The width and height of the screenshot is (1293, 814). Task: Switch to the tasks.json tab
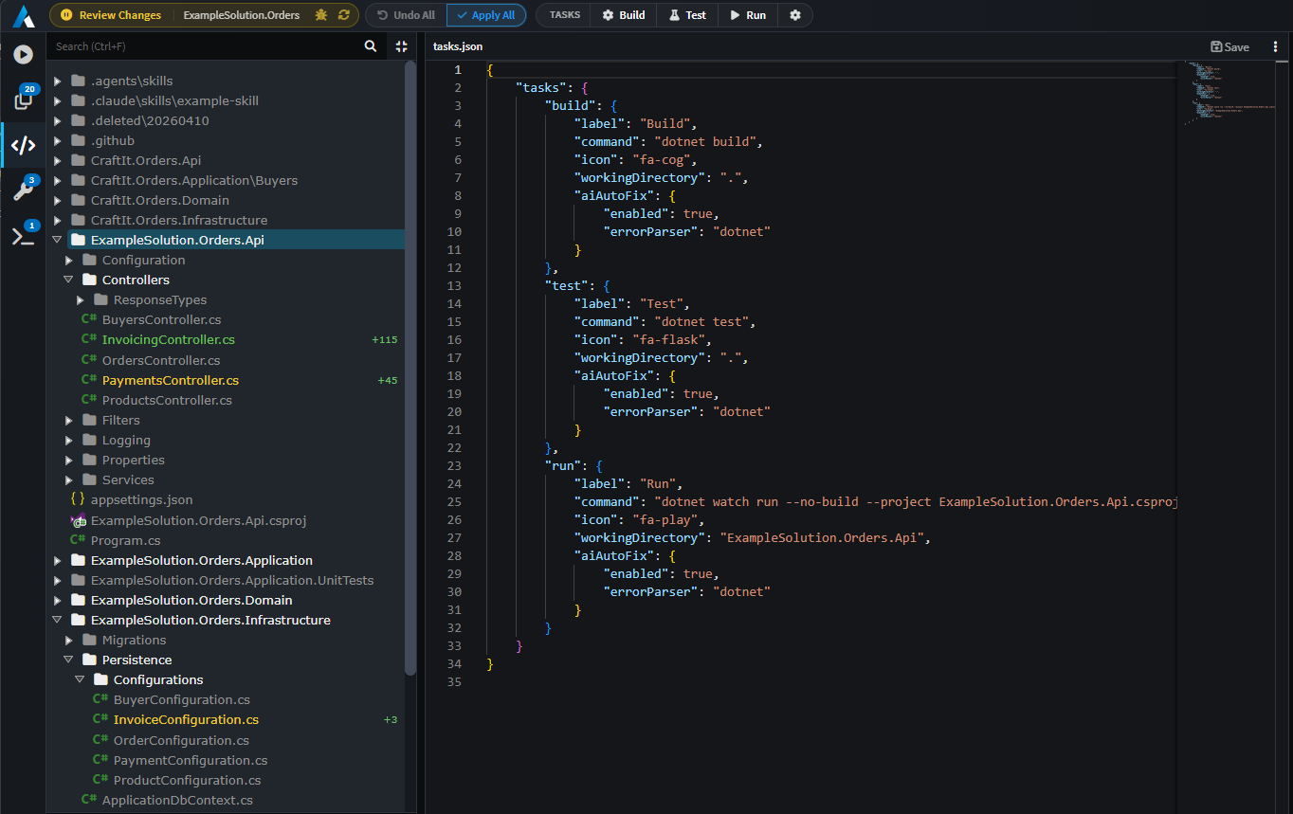tap(458, 46)
